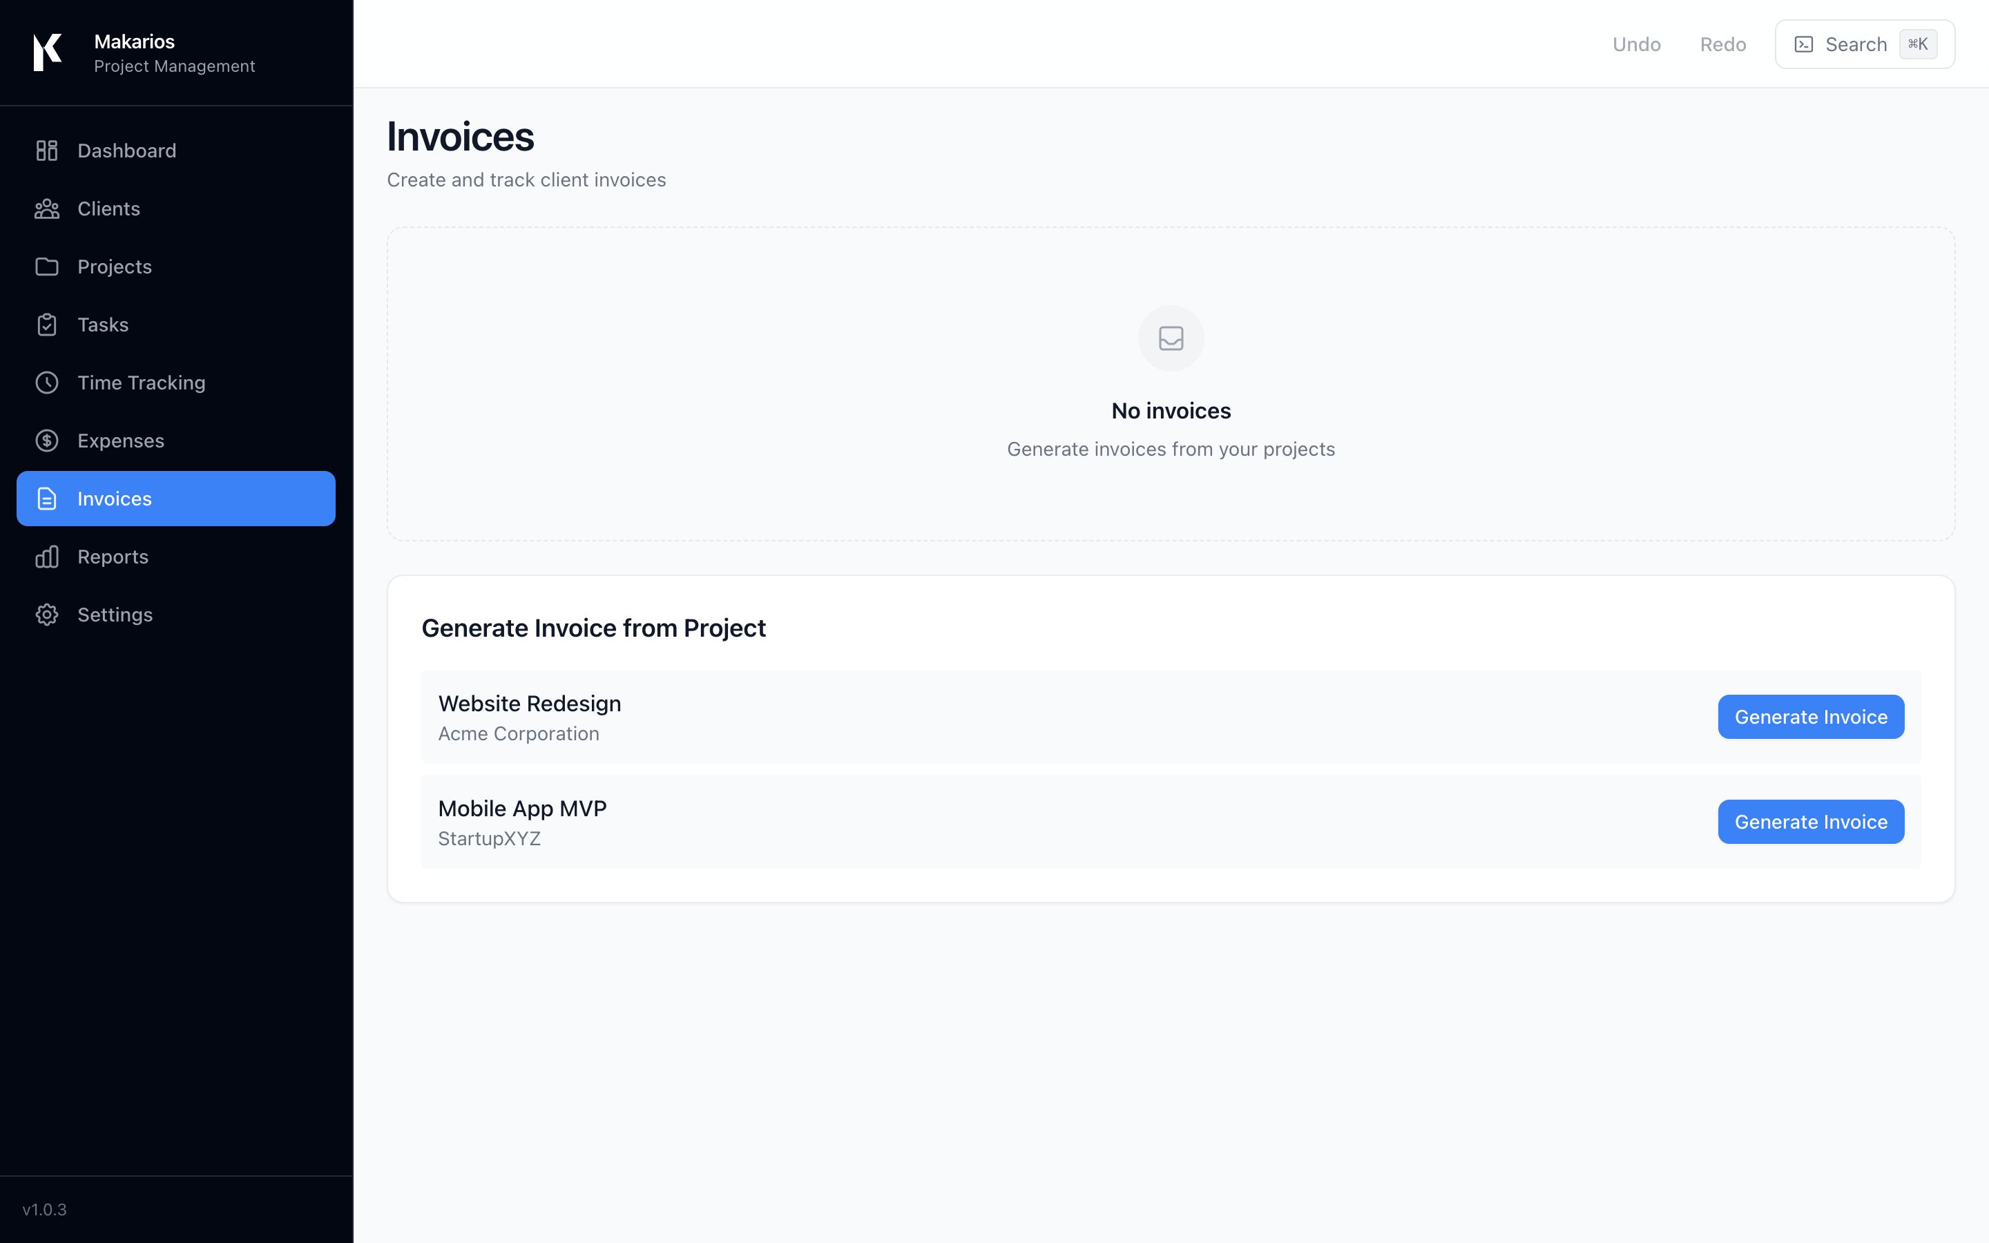Open the Settings sidebar label
The height and width of the screenshot is (1243, 1989).
tap(115, 615)
